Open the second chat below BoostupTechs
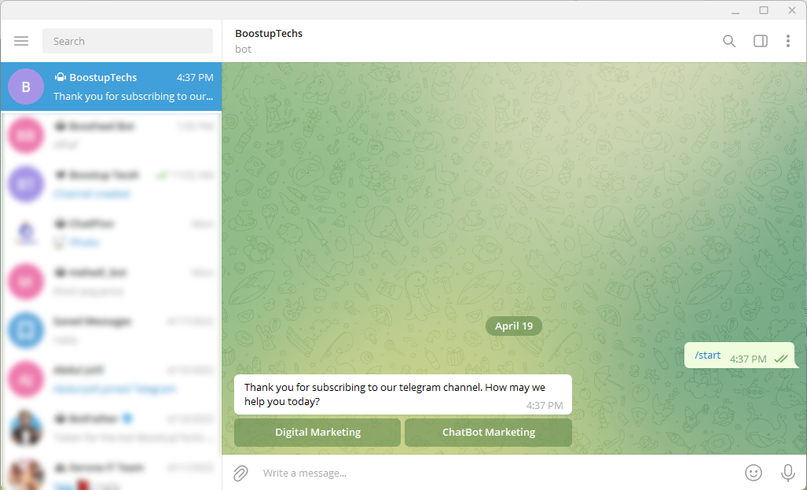The width and height of the screenshot is (807, 490). click(111, 184)
